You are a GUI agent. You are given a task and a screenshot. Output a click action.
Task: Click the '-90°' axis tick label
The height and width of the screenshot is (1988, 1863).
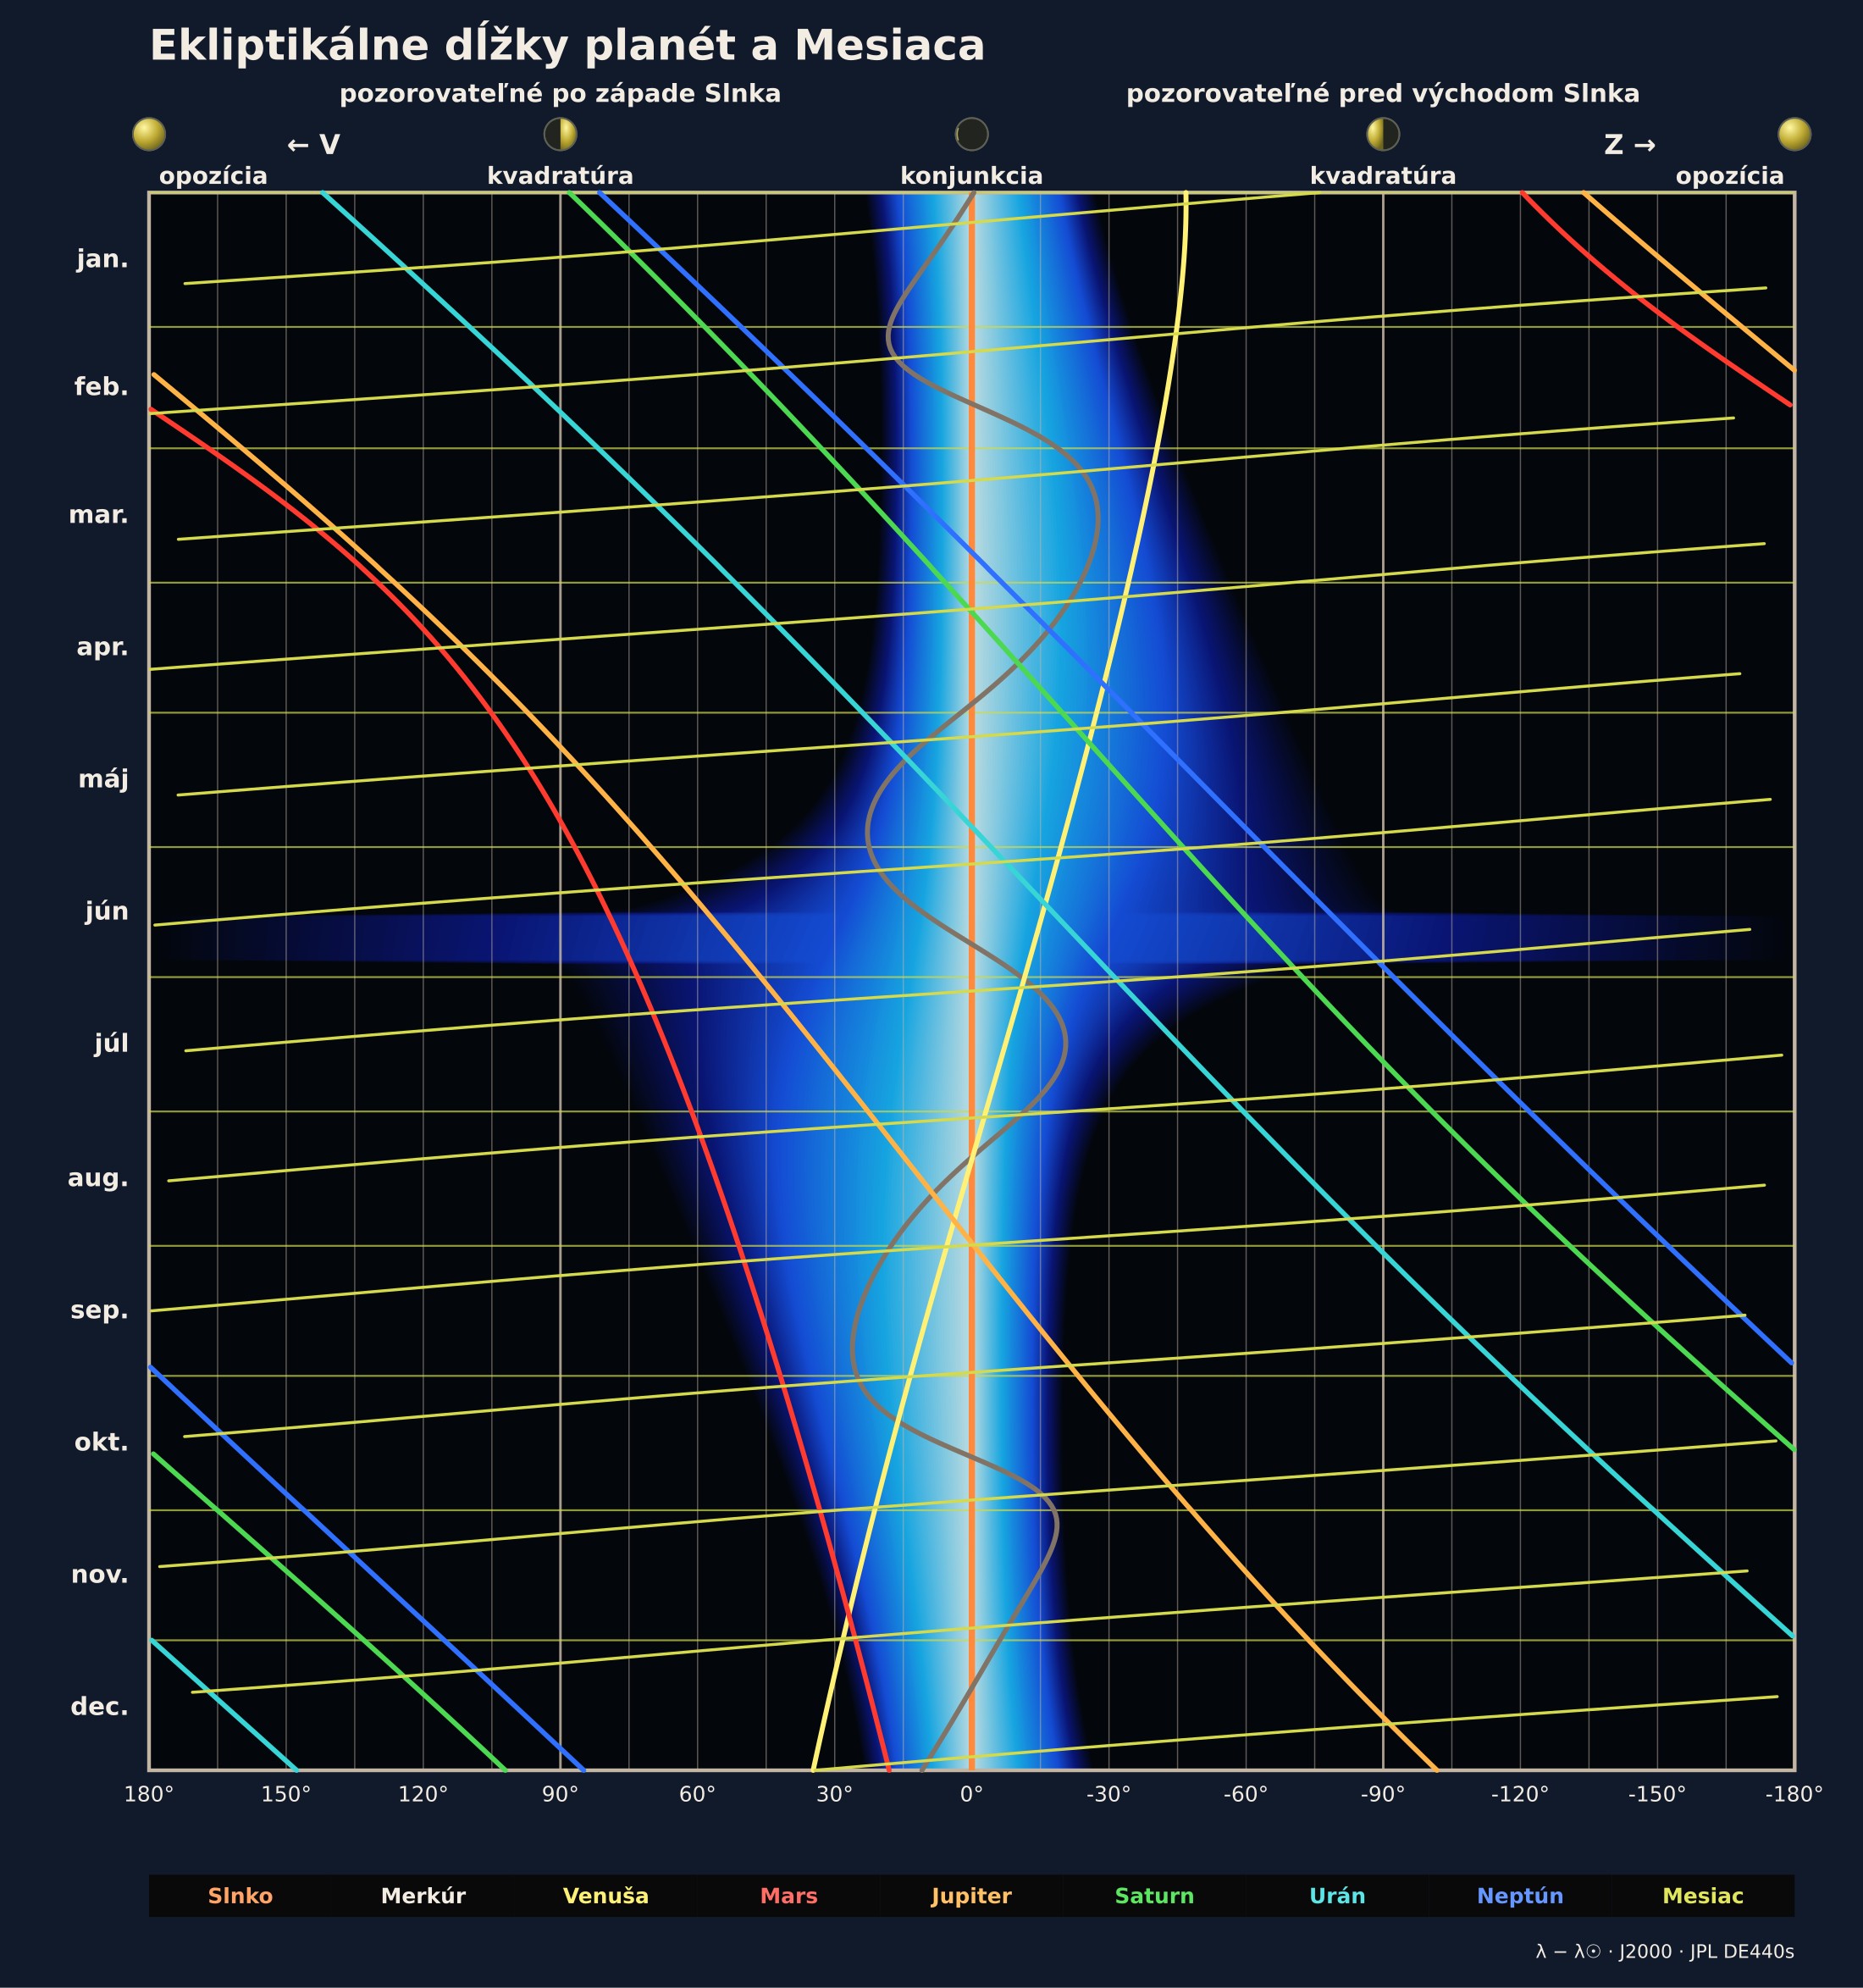pyautogui.click(x=1383, y=1794)
